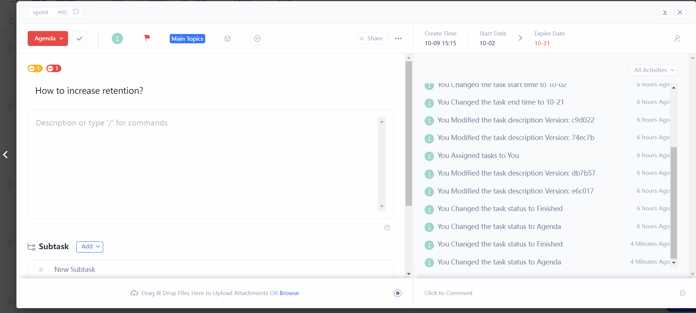Click the Browse attachments link
Image resolution: width=696 pixels, height=313 pixels.
click(x=289, y=293)
